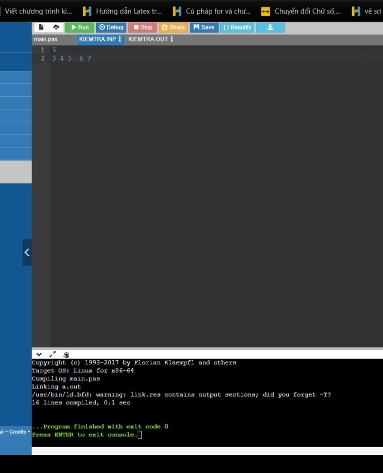
Task: Click the New File icon in toolbar
Action: pos(42,27)
